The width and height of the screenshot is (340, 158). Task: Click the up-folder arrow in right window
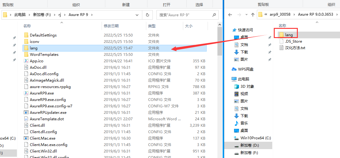253,15
